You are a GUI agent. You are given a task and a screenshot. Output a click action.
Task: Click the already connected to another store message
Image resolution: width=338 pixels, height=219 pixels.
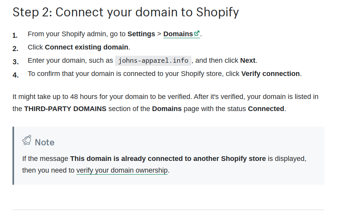coord(168,159)
